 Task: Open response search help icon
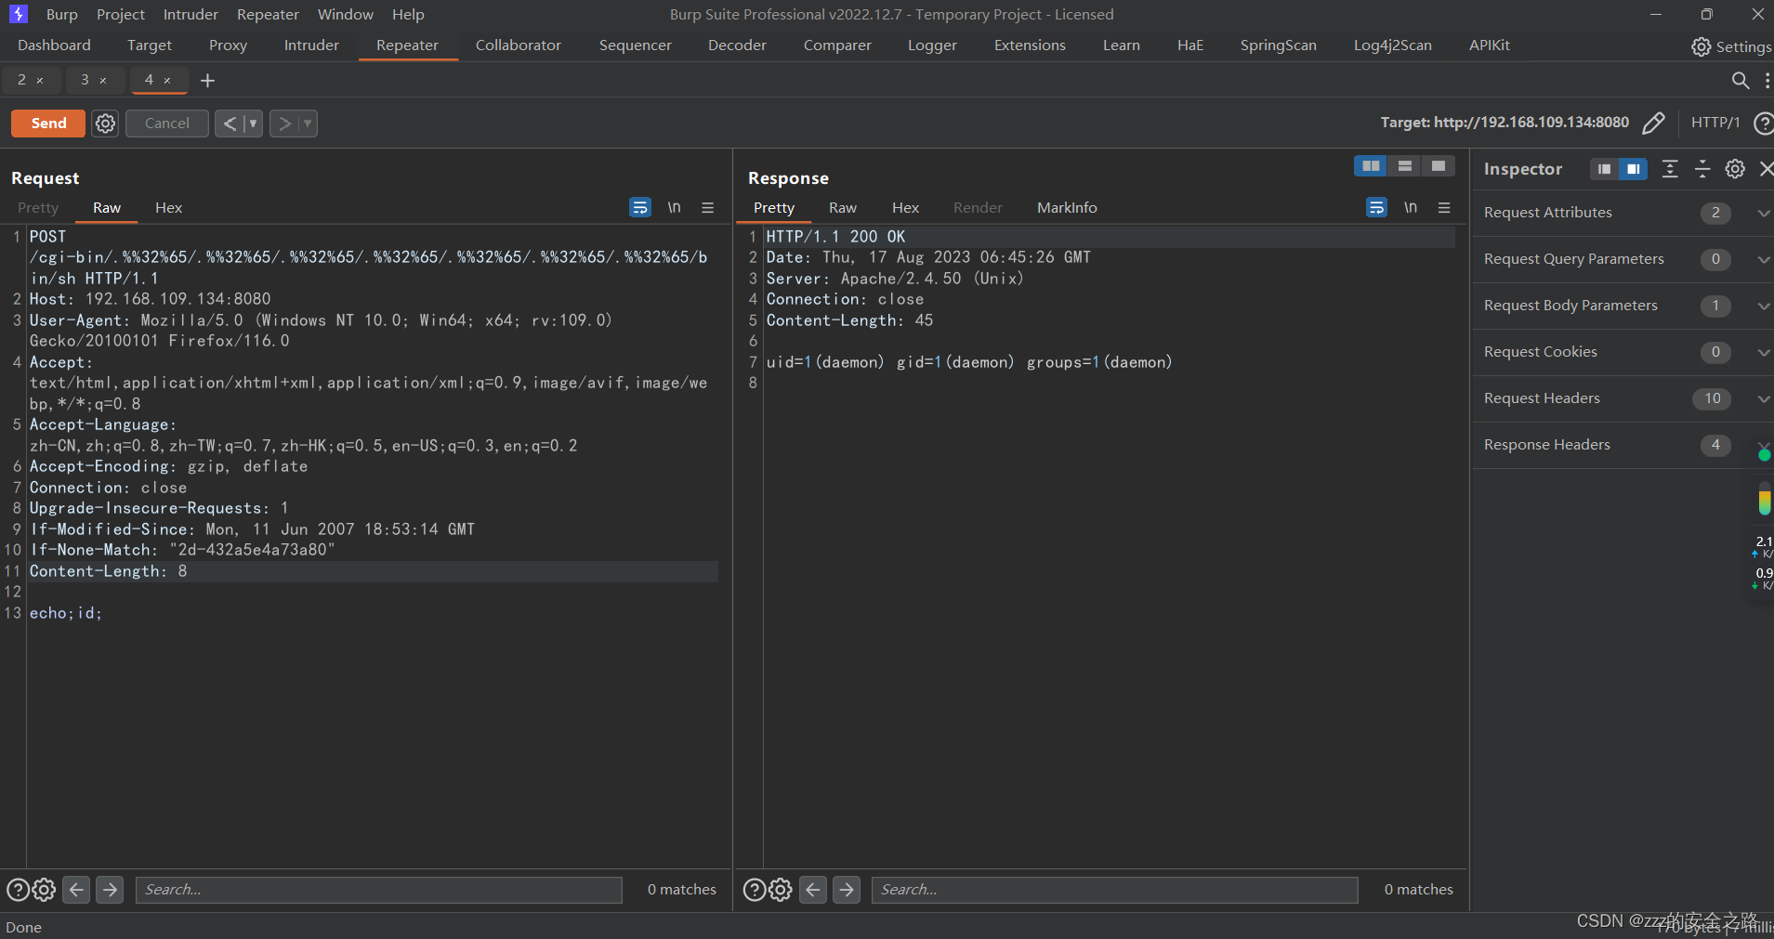click(x=755, y=890)
